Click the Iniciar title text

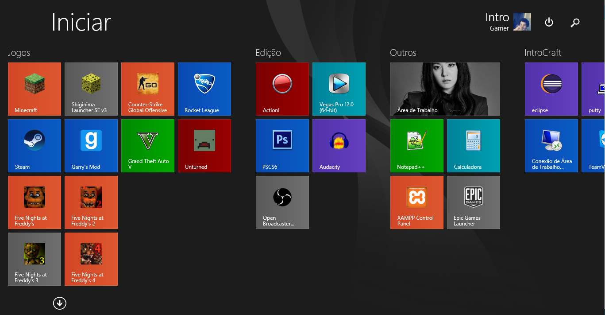pyautogui.click(x=81, y=22)
